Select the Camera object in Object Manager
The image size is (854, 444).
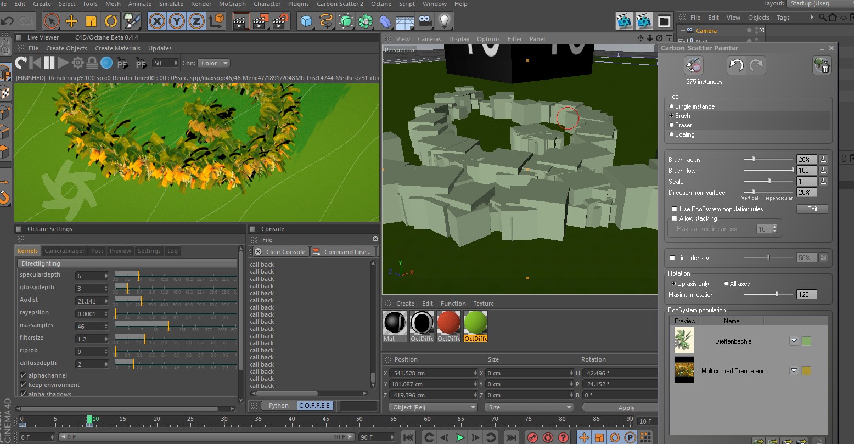pos(706,31)
